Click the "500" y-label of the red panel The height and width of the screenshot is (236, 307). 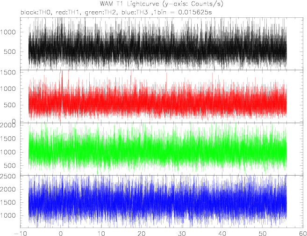(x=10, y=105)
